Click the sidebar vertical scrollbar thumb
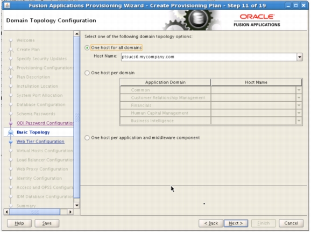 (x=76, y=117)
